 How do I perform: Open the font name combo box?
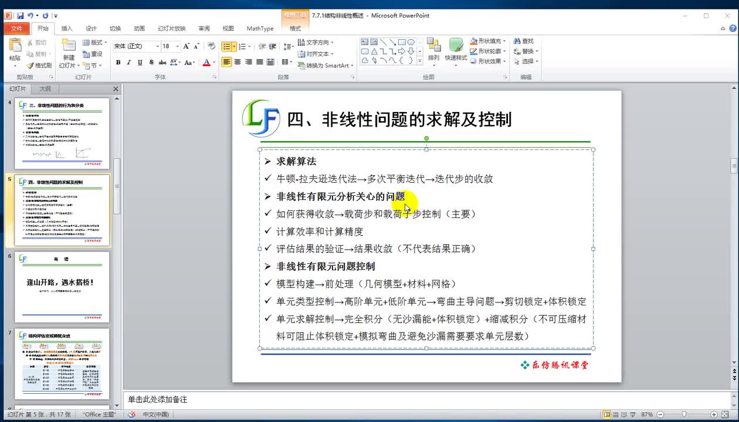tap(137, 46)
